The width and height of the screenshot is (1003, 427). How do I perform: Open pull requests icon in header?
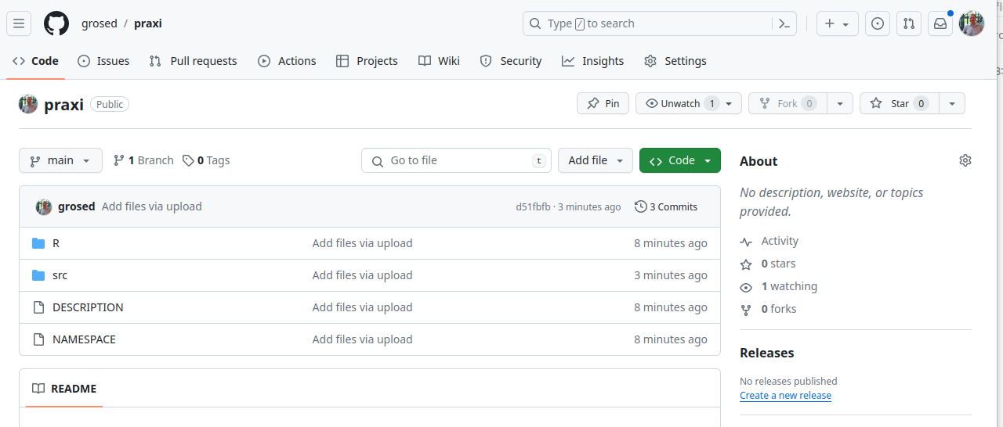click(x=909, y=23)
